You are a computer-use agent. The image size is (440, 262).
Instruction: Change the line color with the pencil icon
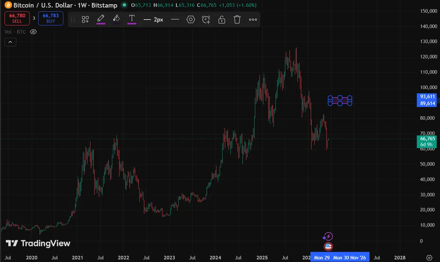click(x=101, y=19)
